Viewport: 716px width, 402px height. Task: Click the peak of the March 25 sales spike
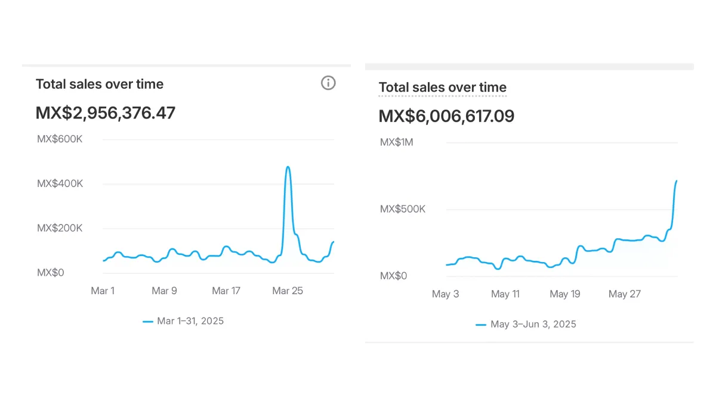288,167
